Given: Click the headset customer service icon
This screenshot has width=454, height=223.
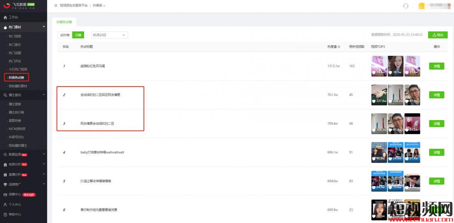Looking at the screenshot, I should pyautogui.click(x=406, y=6).
